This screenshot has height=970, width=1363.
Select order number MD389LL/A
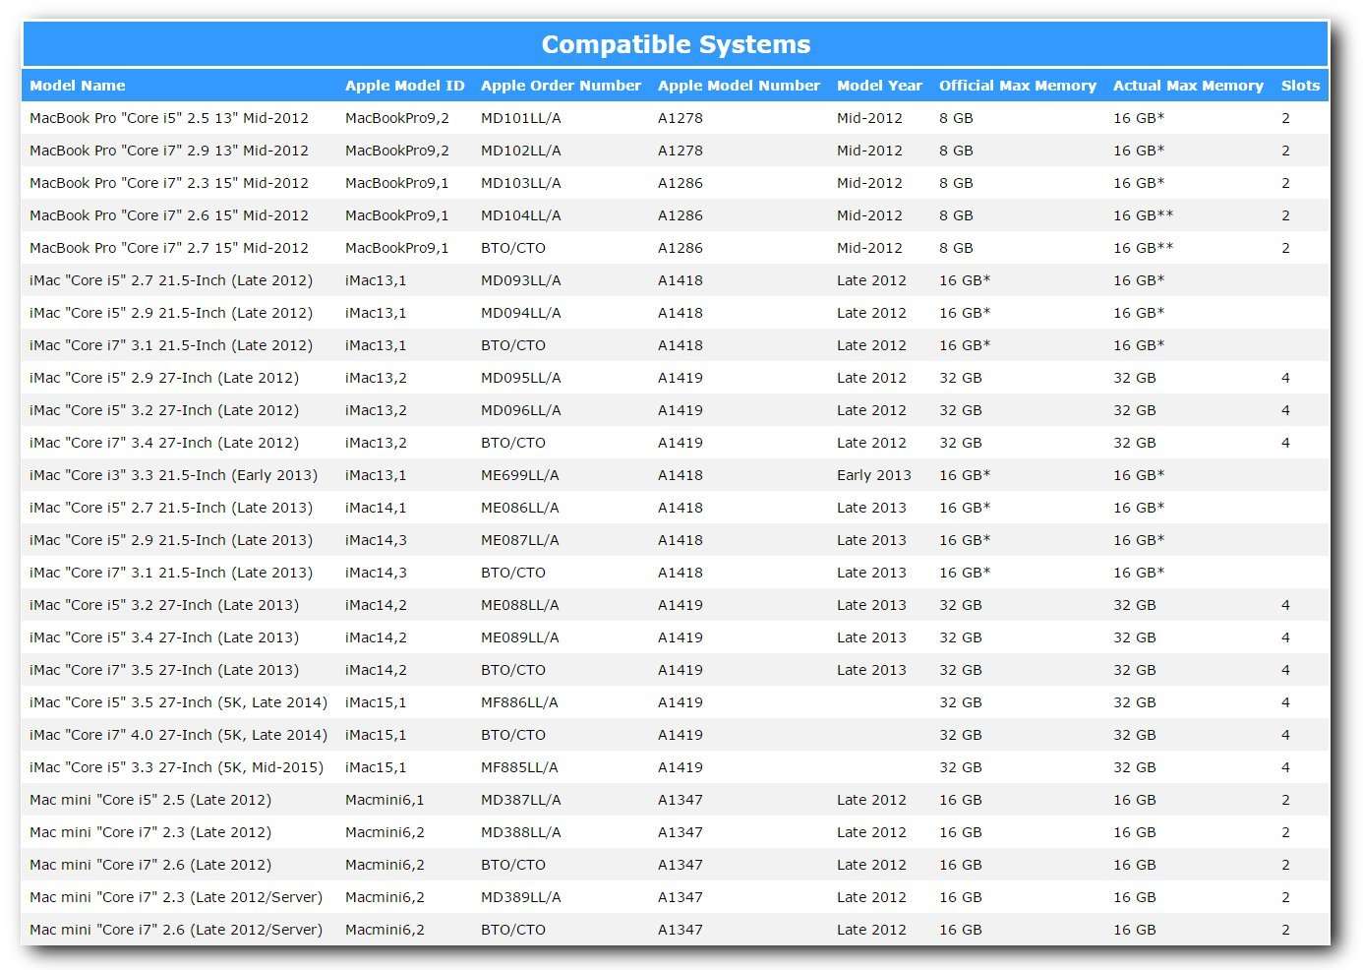(521, 897)
